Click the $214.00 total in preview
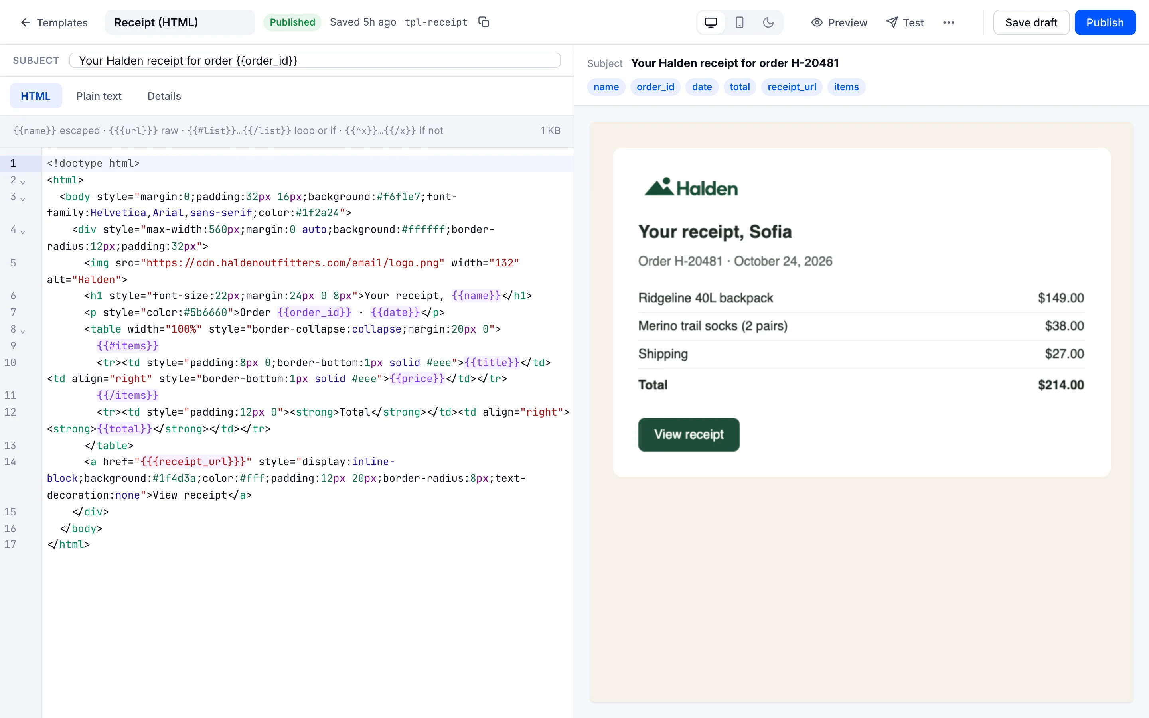 [x=1061, y=385]
